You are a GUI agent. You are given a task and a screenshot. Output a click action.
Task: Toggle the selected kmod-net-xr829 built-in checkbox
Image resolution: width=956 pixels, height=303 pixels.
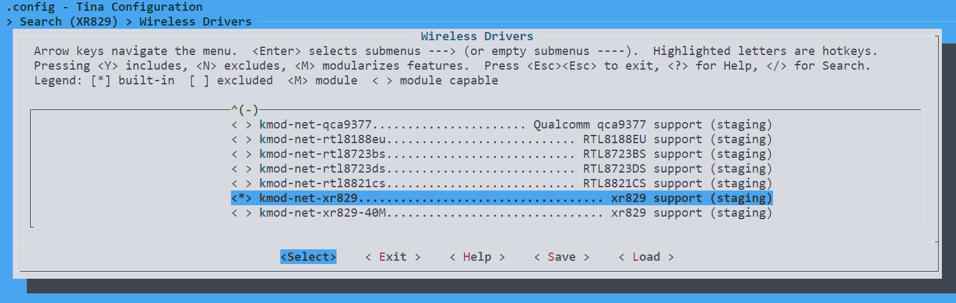pyautogui.click(x=242, y=198)
